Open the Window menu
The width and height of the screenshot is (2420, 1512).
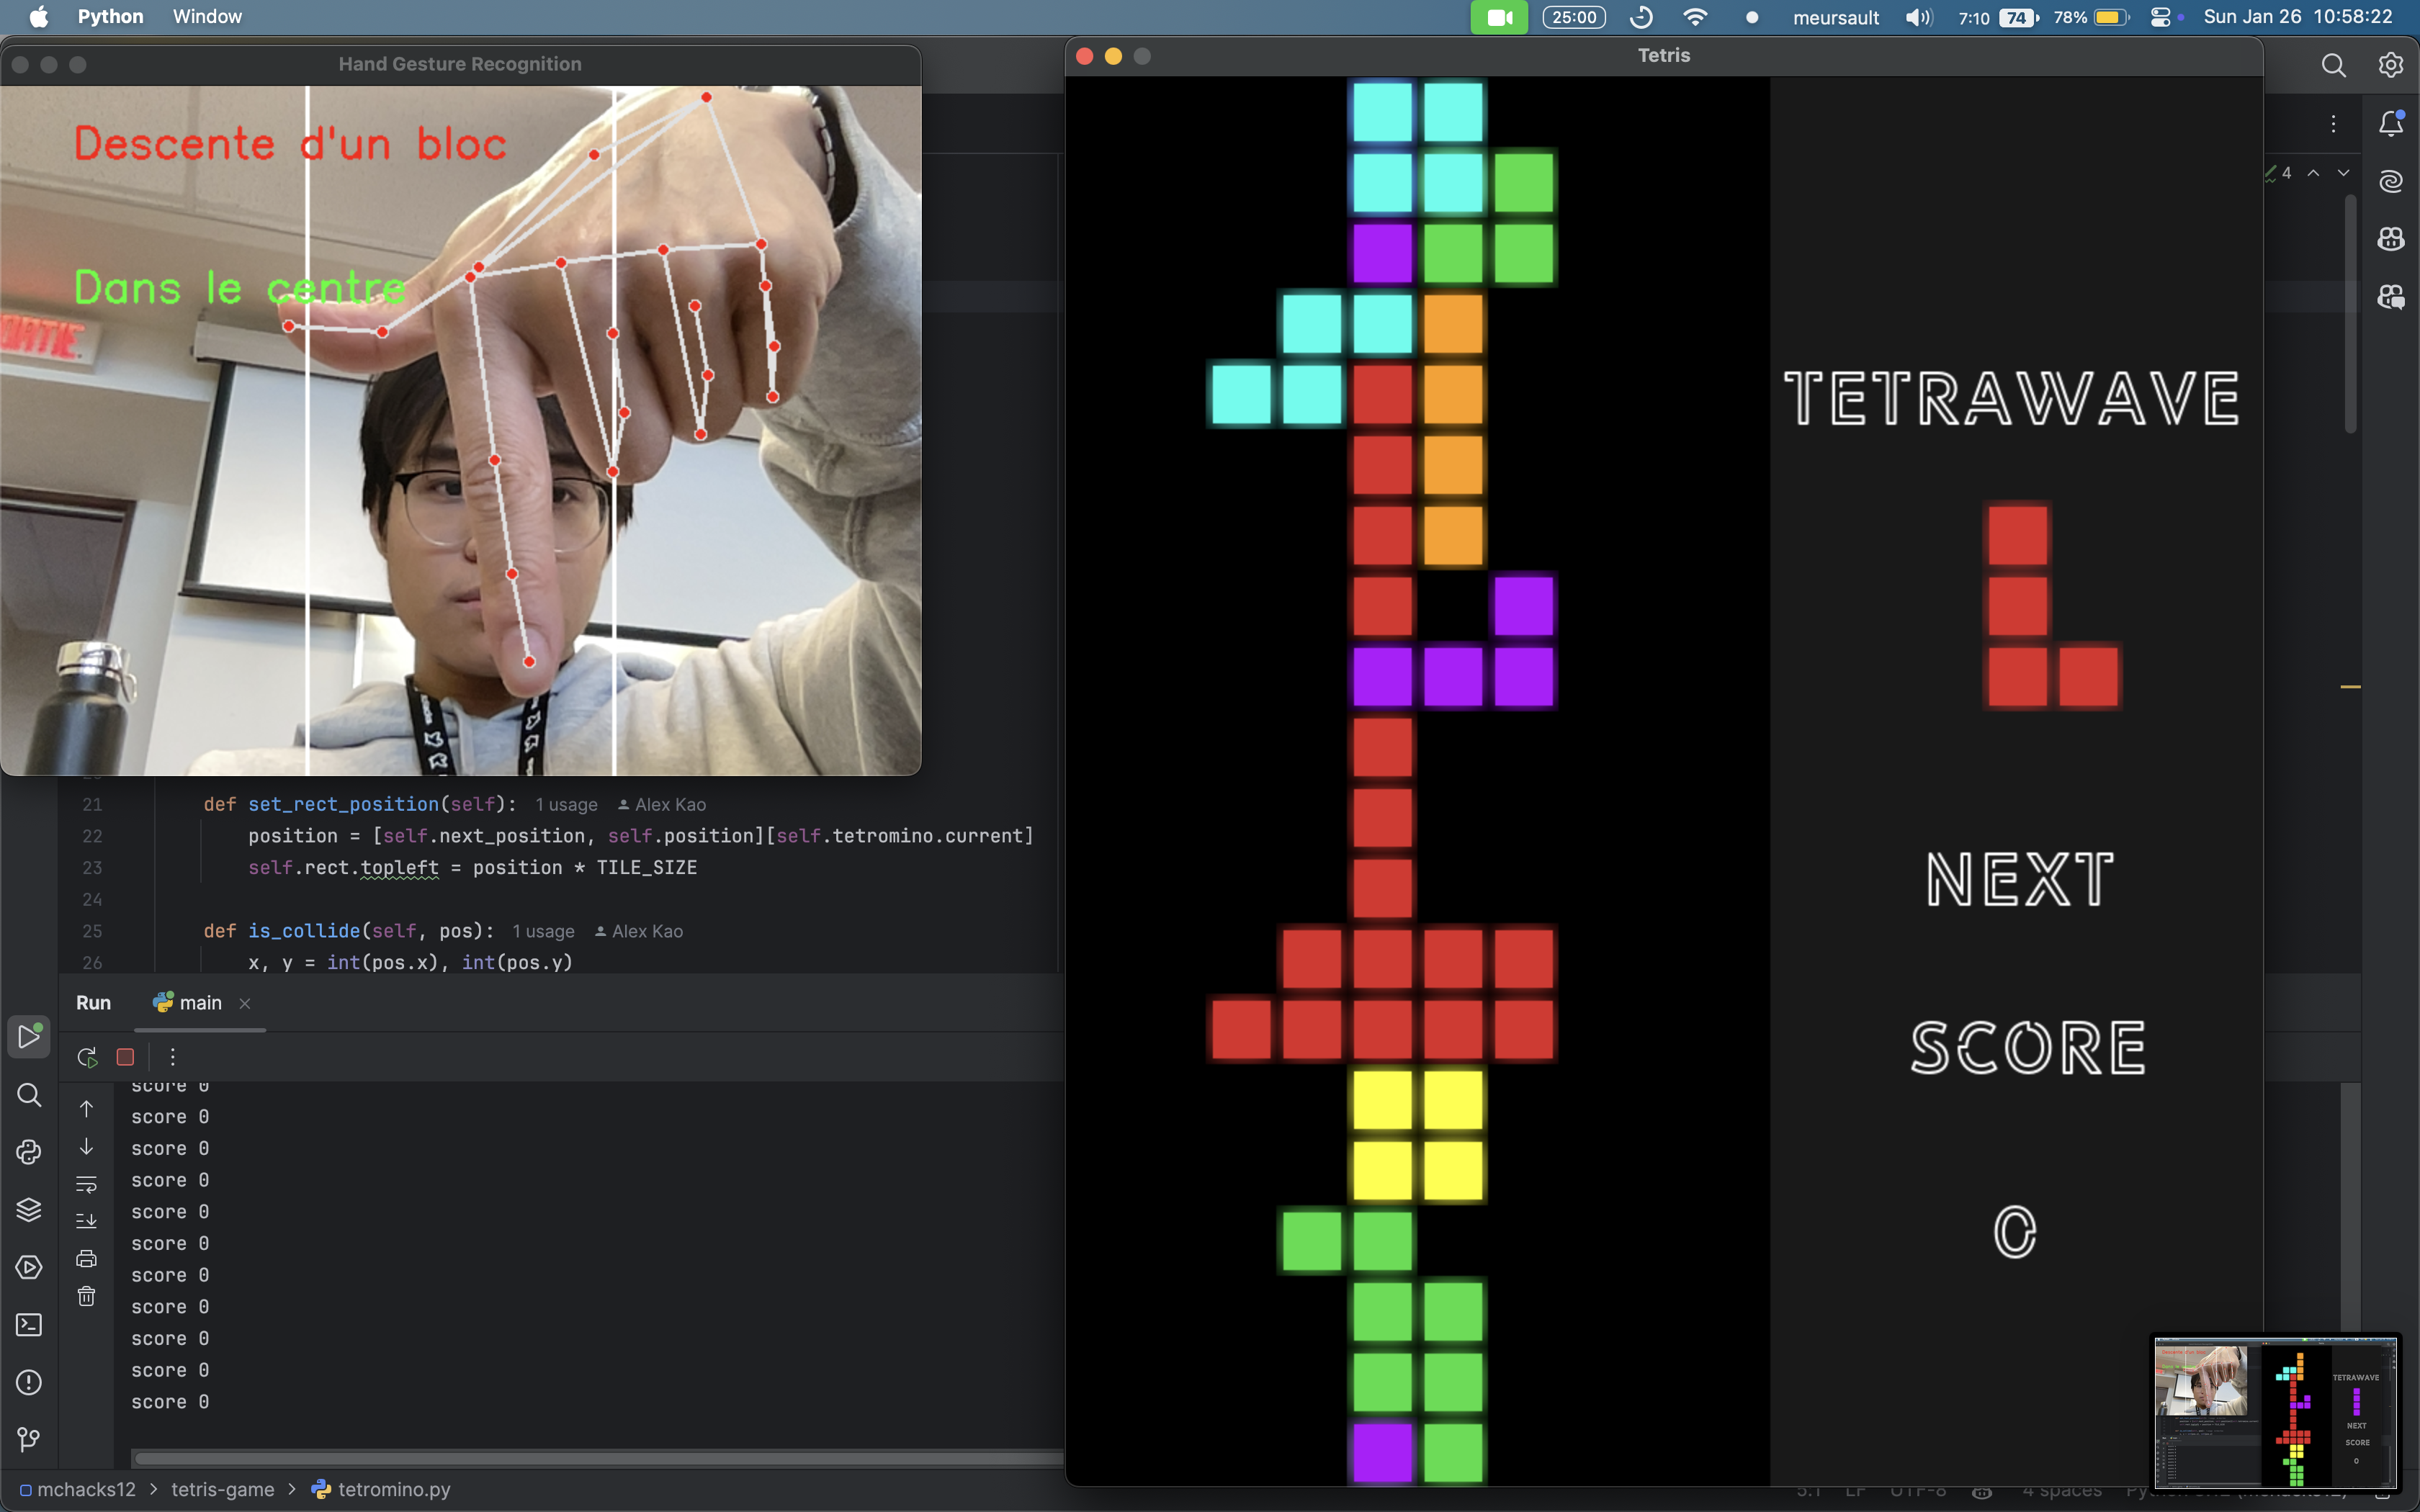pyautogui.click(x=207, y=17)
